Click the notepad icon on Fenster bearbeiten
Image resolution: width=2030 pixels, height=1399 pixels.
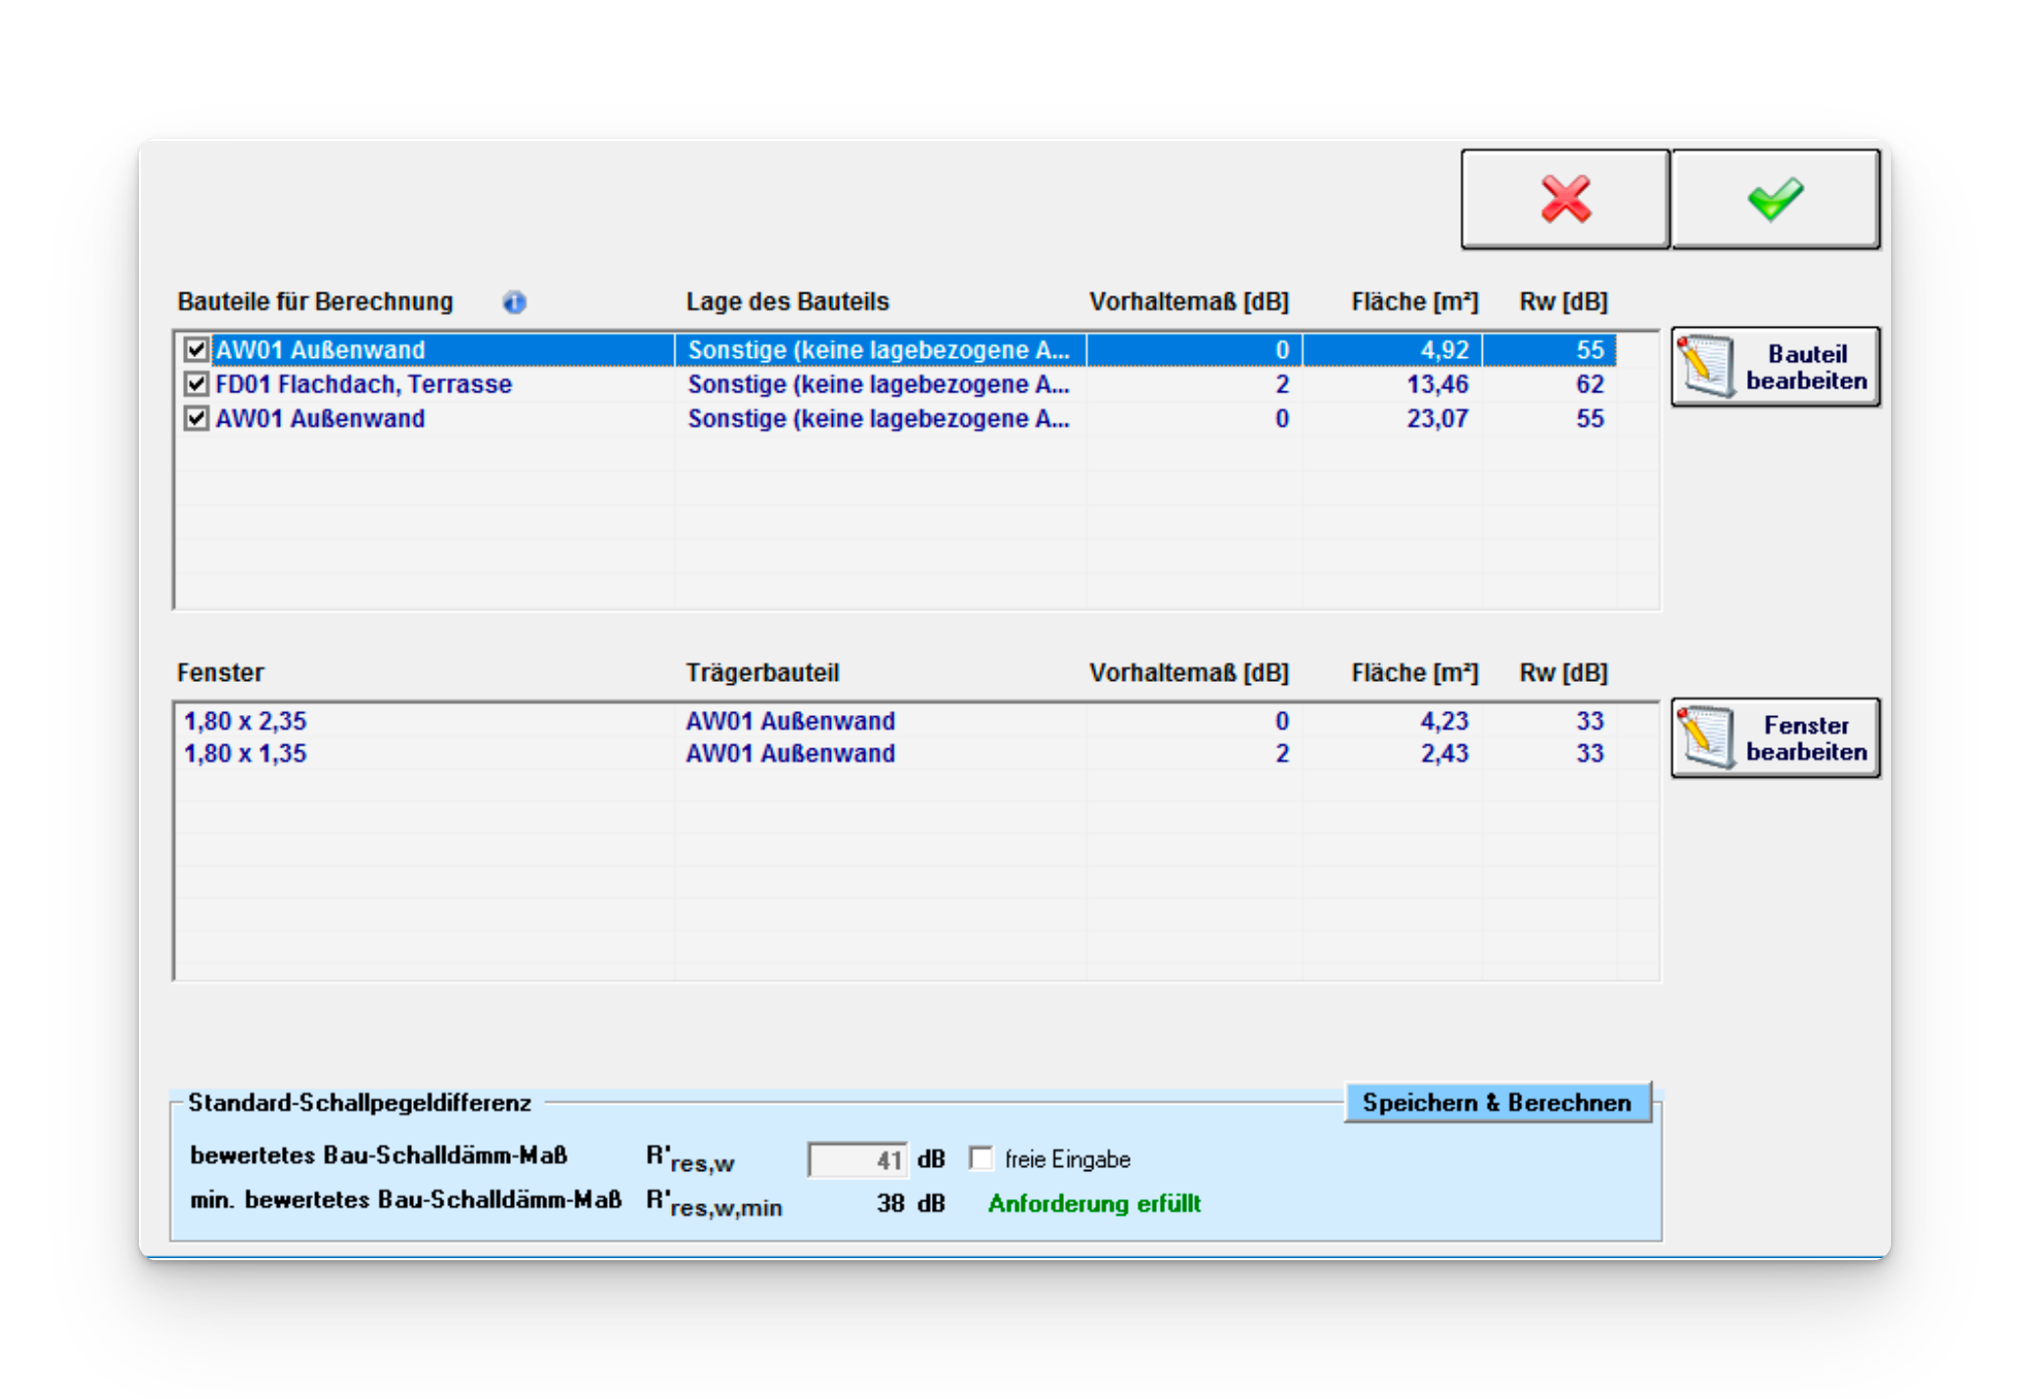(x=1706, y=738)
